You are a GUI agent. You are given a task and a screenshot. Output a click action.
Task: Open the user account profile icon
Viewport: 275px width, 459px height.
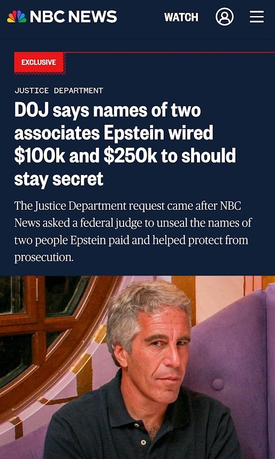tap(225, 17)
